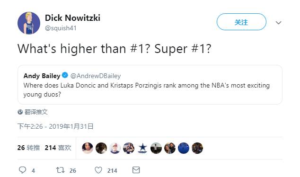Image resolution: width=300 pixels, height=177 pixels.
Task: Open the @squish41 handle link
Action: [61, 28]
